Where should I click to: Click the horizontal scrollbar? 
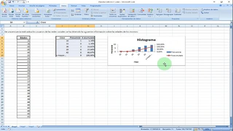(x=179, y=127)
